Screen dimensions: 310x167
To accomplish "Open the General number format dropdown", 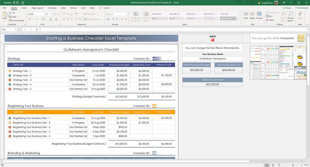I will (126, 14).
